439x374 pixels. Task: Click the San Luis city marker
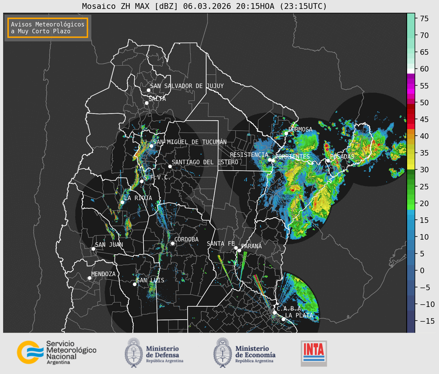pyautogui.click(x=135, y=284)
